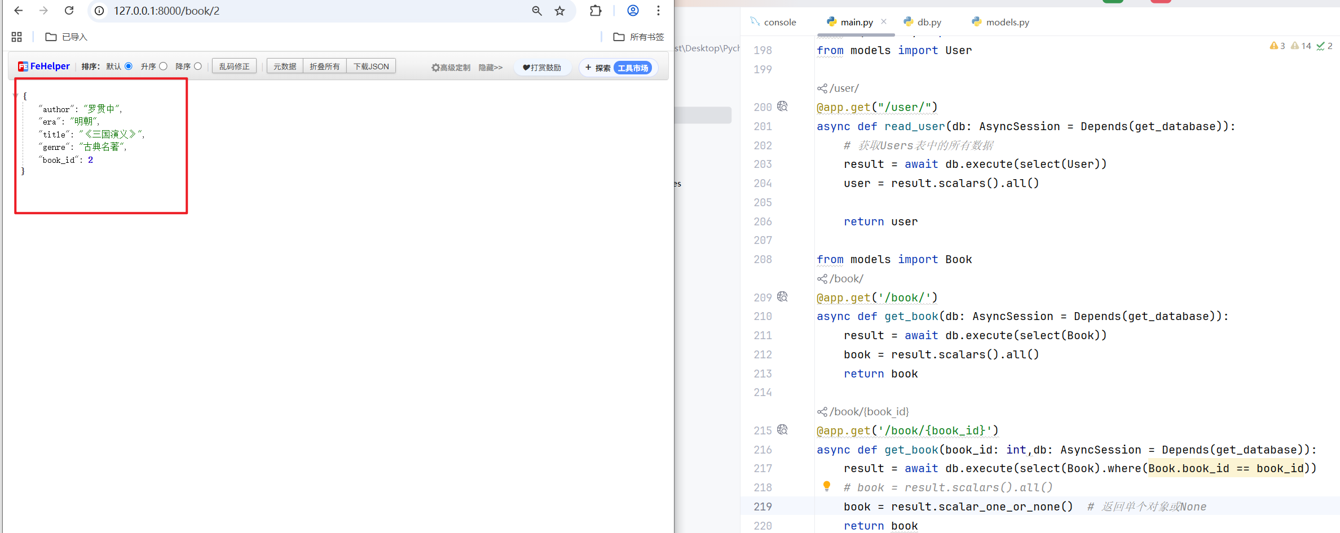Click the 折叠所有 collapse all button
The image size is (1340, 533).
click(x=324, y=66)
